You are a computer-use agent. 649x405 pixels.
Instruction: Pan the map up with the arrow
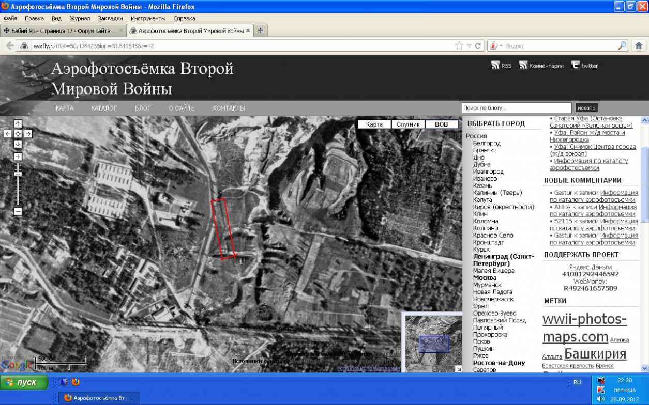(18, 124)
